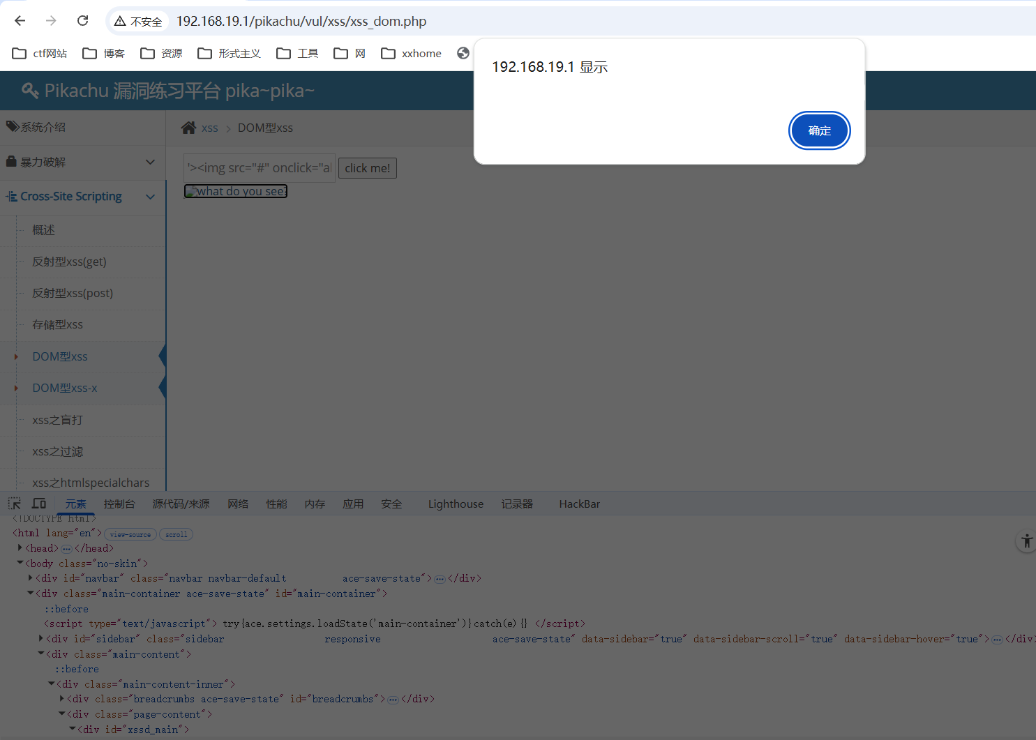Expand the div#sidebar node
This screenshot has height=740, width=1036.
(41, 639)
